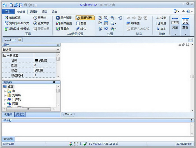Click the Redo arrow in quick access toolbar

30,5
